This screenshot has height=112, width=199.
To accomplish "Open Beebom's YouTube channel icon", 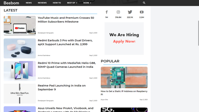I will [x=142, y=12].
